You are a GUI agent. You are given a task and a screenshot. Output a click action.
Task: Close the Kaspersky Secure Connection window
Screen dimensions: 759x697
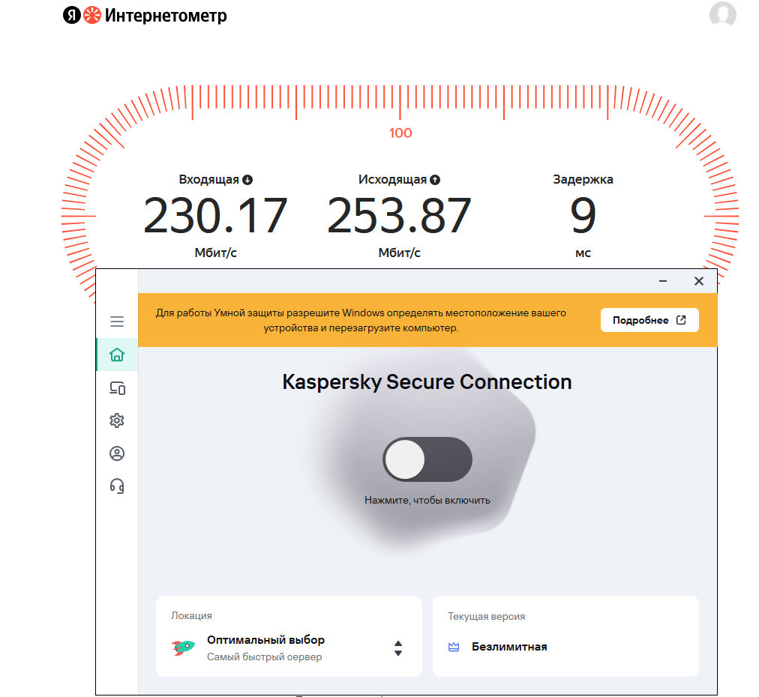(x=698, y=281)
